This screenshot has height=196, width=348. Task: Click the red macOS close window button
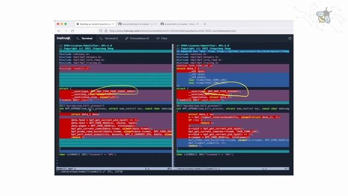tap(58, 24)
